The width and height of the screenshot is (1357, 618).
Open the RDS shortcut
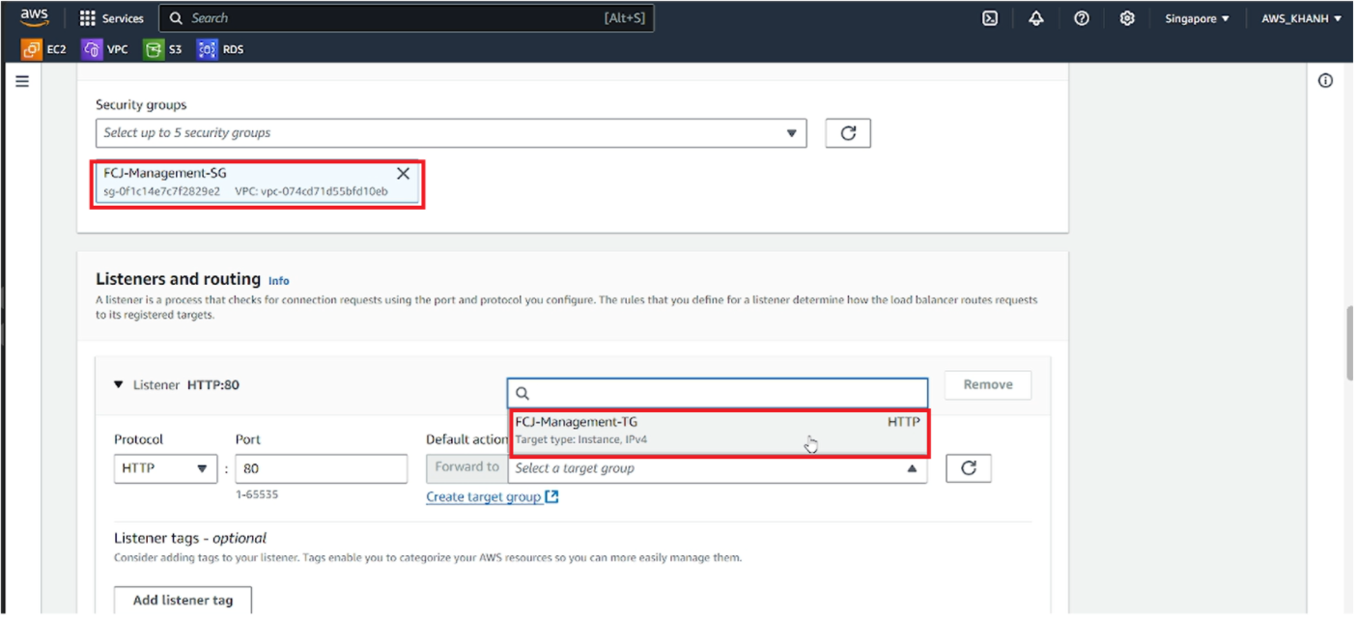[x=221, y=49]
